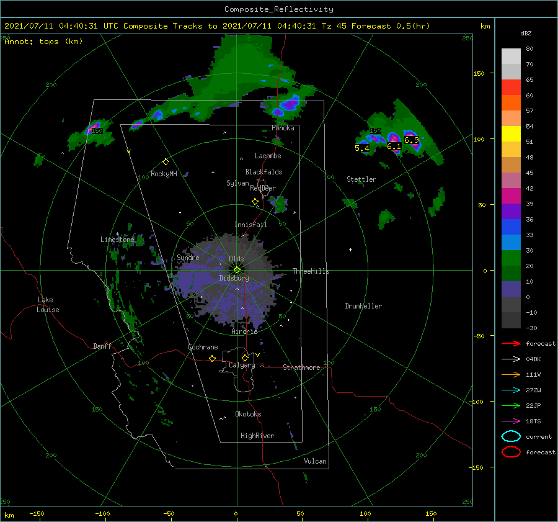
Task: Click the echo cell east of RedDeer
Action: 279,204
